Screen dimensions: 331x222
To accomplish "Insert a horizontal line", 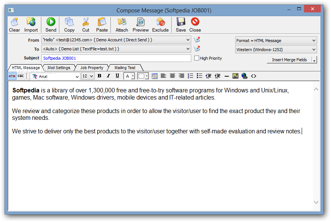I will 227,76.
